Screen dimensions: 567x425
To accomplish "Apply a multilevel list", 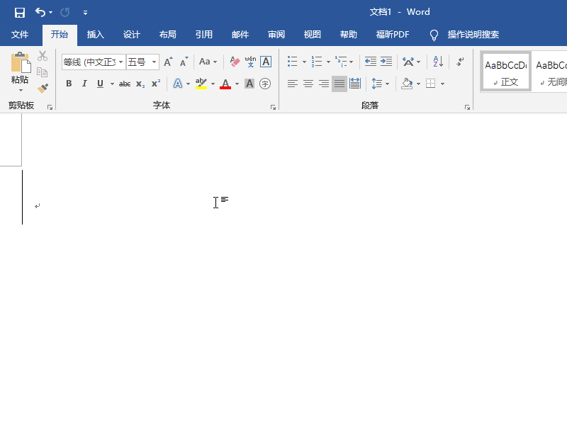I will pyautogui.click(x=341, y=62).
